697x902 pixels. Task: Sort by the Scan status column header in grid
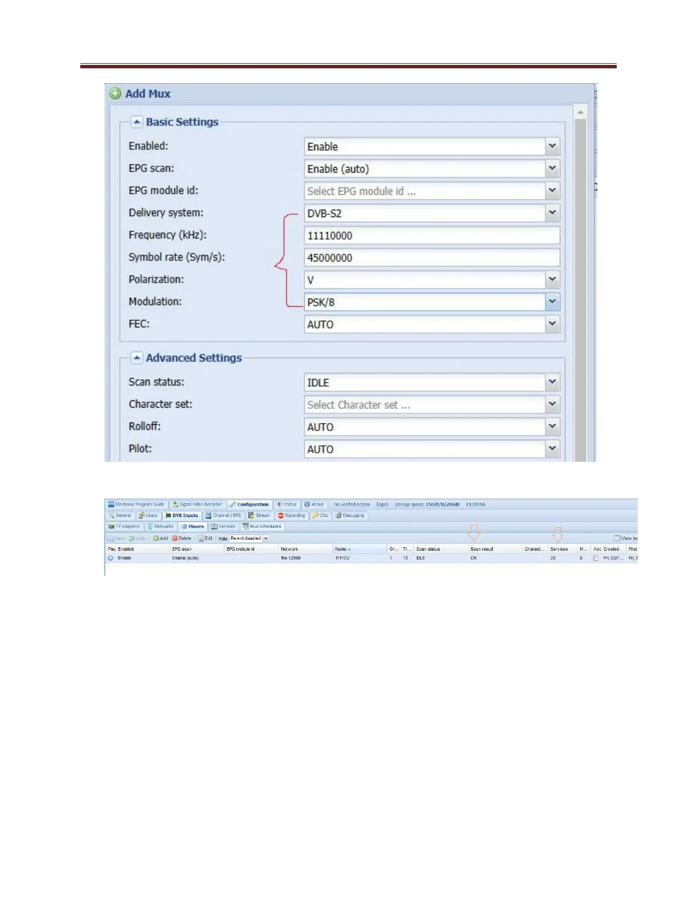tap(441, 549)
